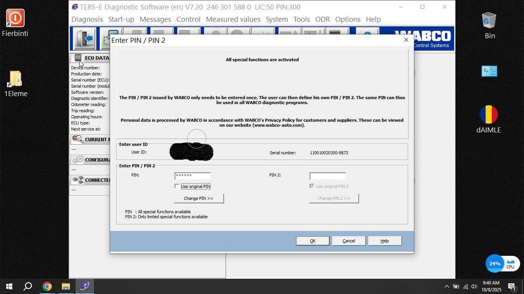The image size is (524, 294).
Task: Click the Change PIN >> button
Action: coord(199,198)
